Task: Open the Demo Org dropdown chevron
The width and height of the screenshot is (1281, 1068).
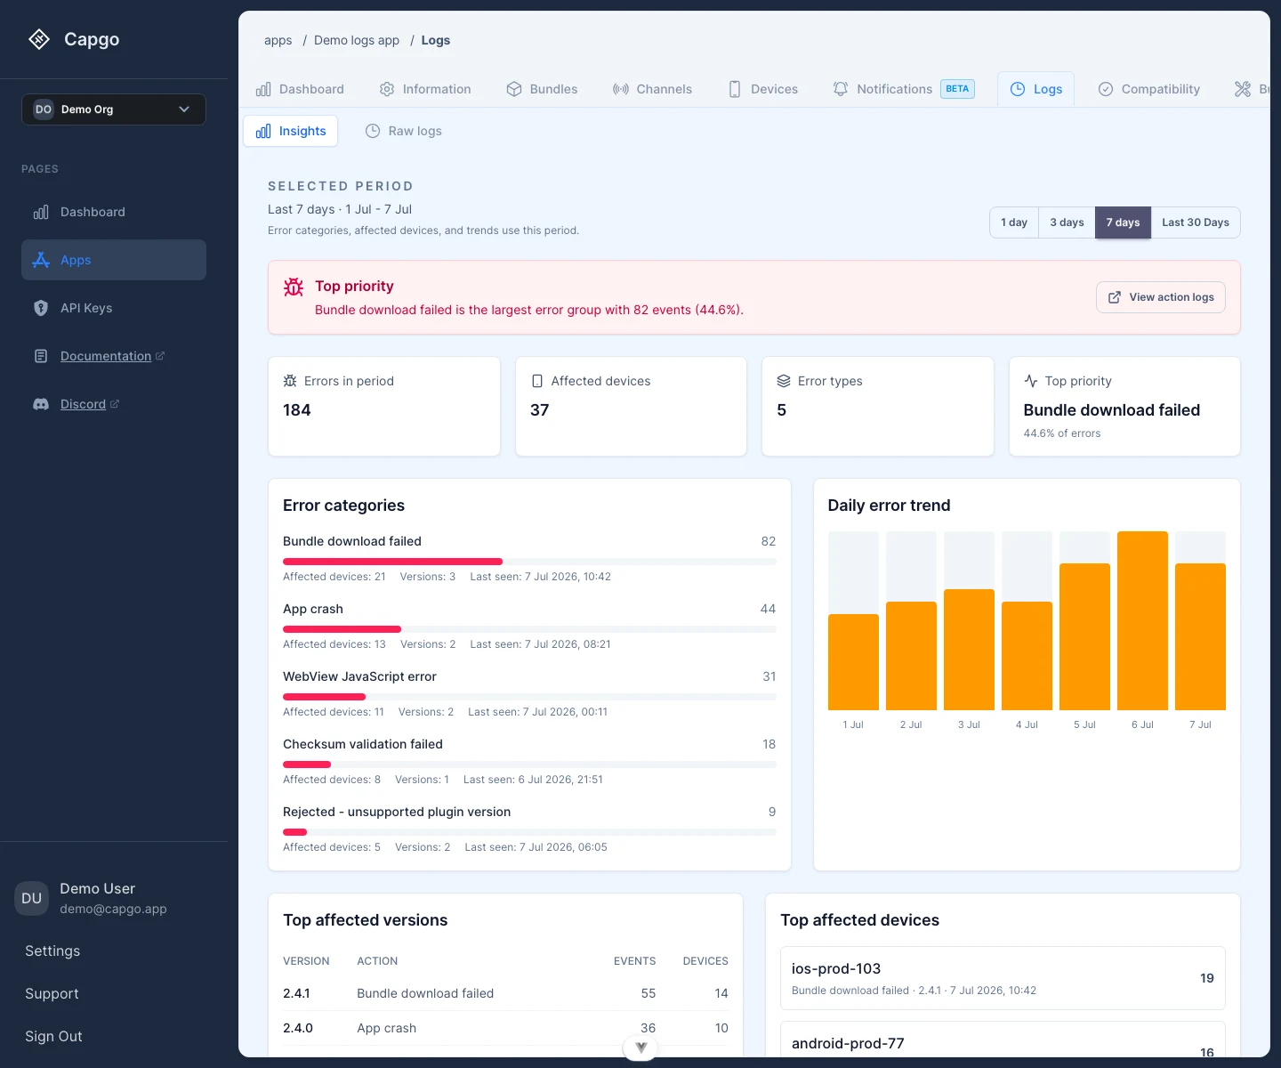Action: pyautogui.click(x=184, y=109)
